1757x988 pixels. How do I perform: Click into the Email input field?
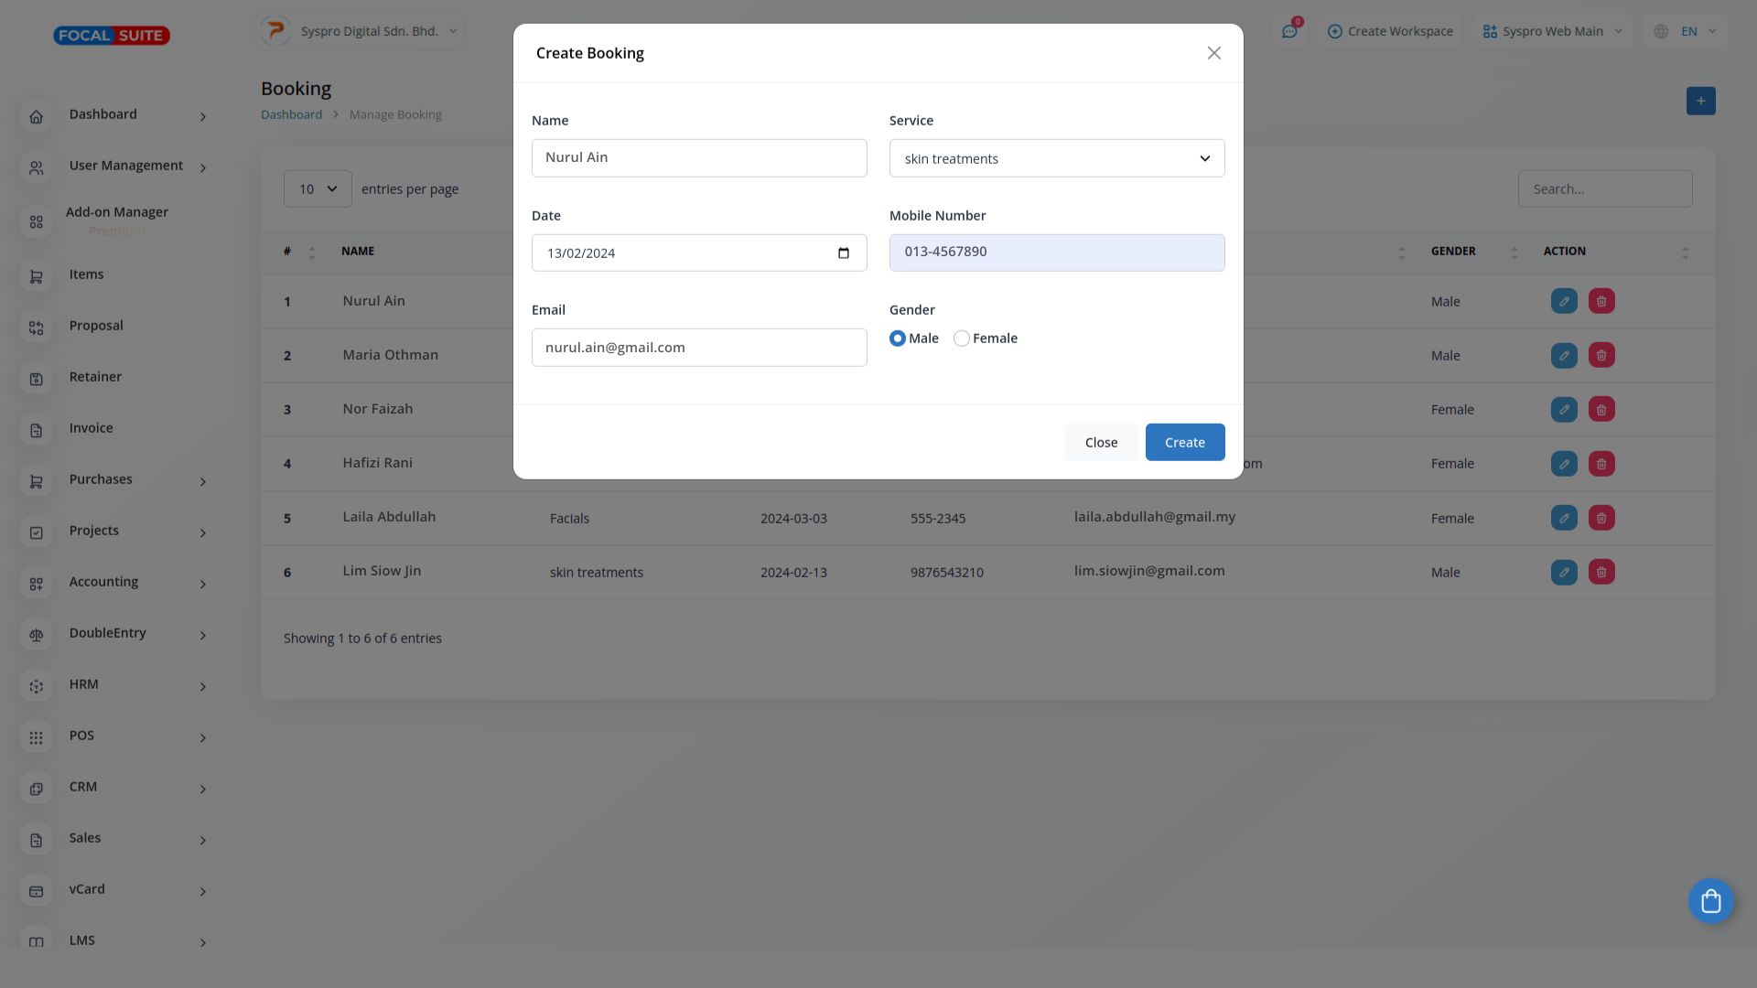click(x=698, y=348)
